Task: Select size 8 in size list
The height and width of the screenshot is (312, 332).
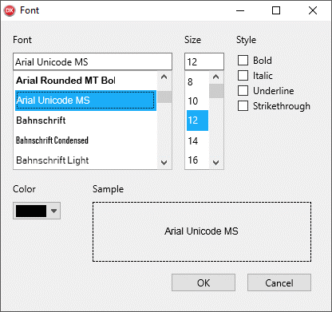Action: [197, 81]
